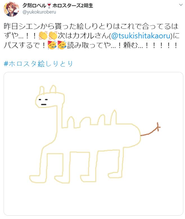Open the attached camel drawing image
The image size is (185, 219).
coord(93,144)
